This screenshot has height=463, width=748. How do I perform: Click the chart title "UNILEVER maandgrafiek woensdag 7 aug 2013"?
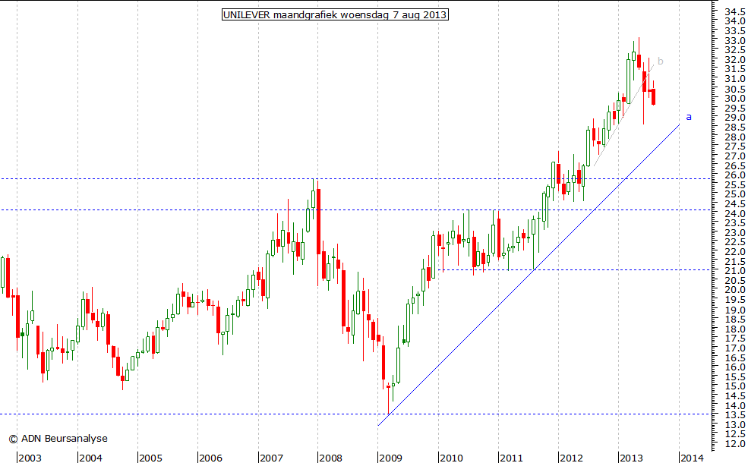[335, 14]
